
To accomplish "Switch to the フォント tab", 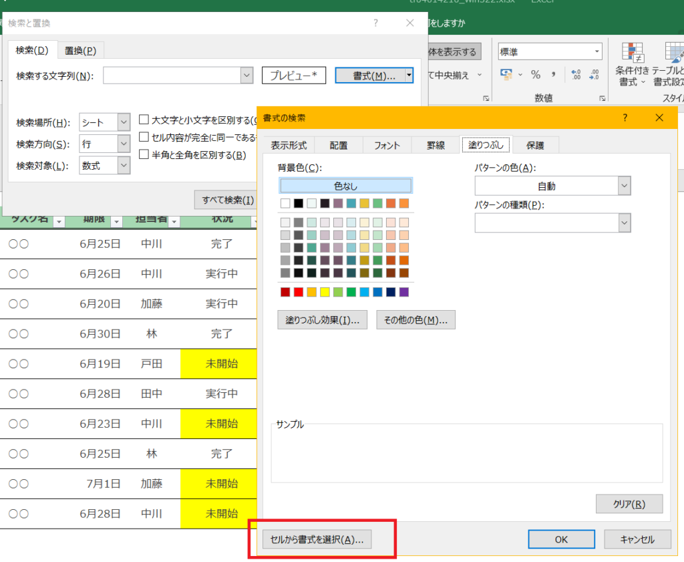I will 387,146.
